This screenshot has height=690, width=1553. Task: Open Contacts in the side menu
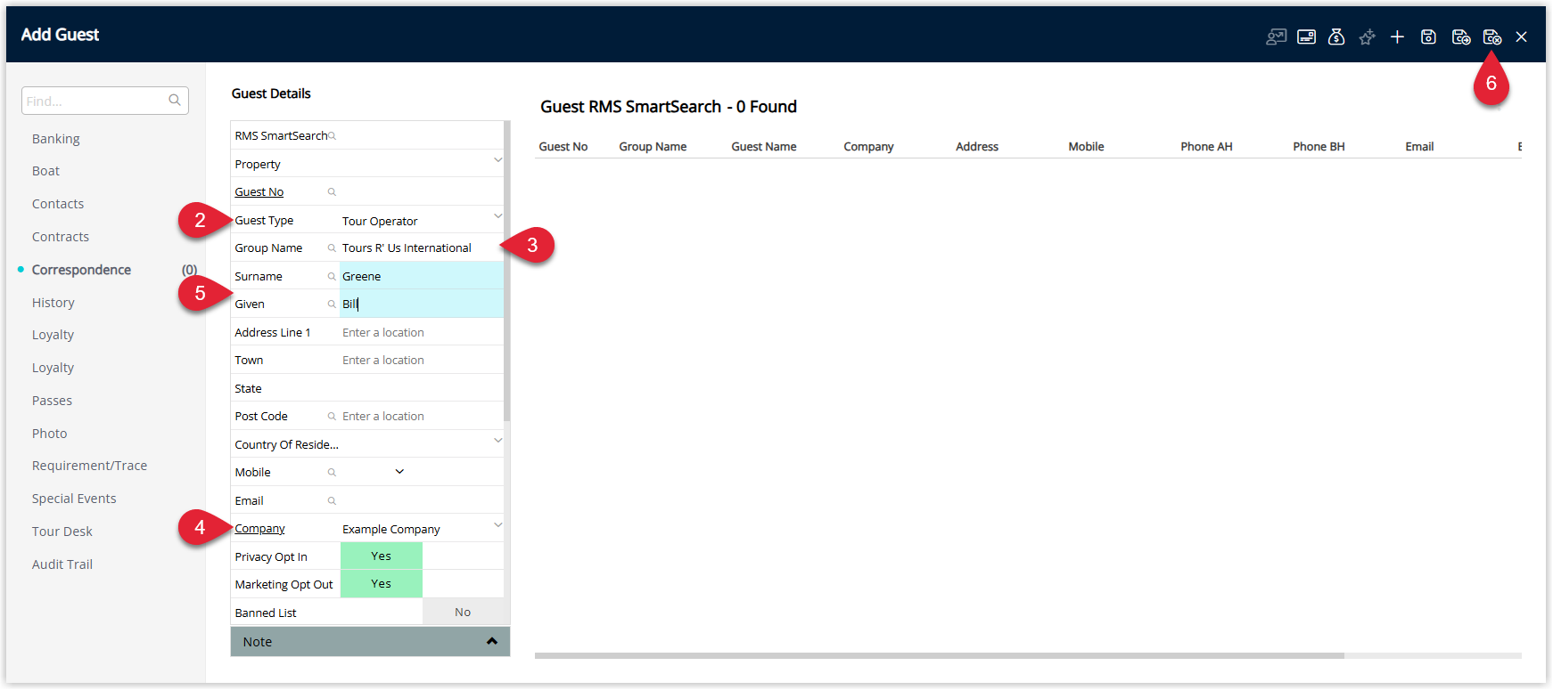[58, 204]
